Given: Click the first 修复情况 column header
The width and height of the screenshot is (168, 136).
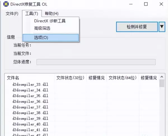Looking at the screenshot, I should (96, 78).
